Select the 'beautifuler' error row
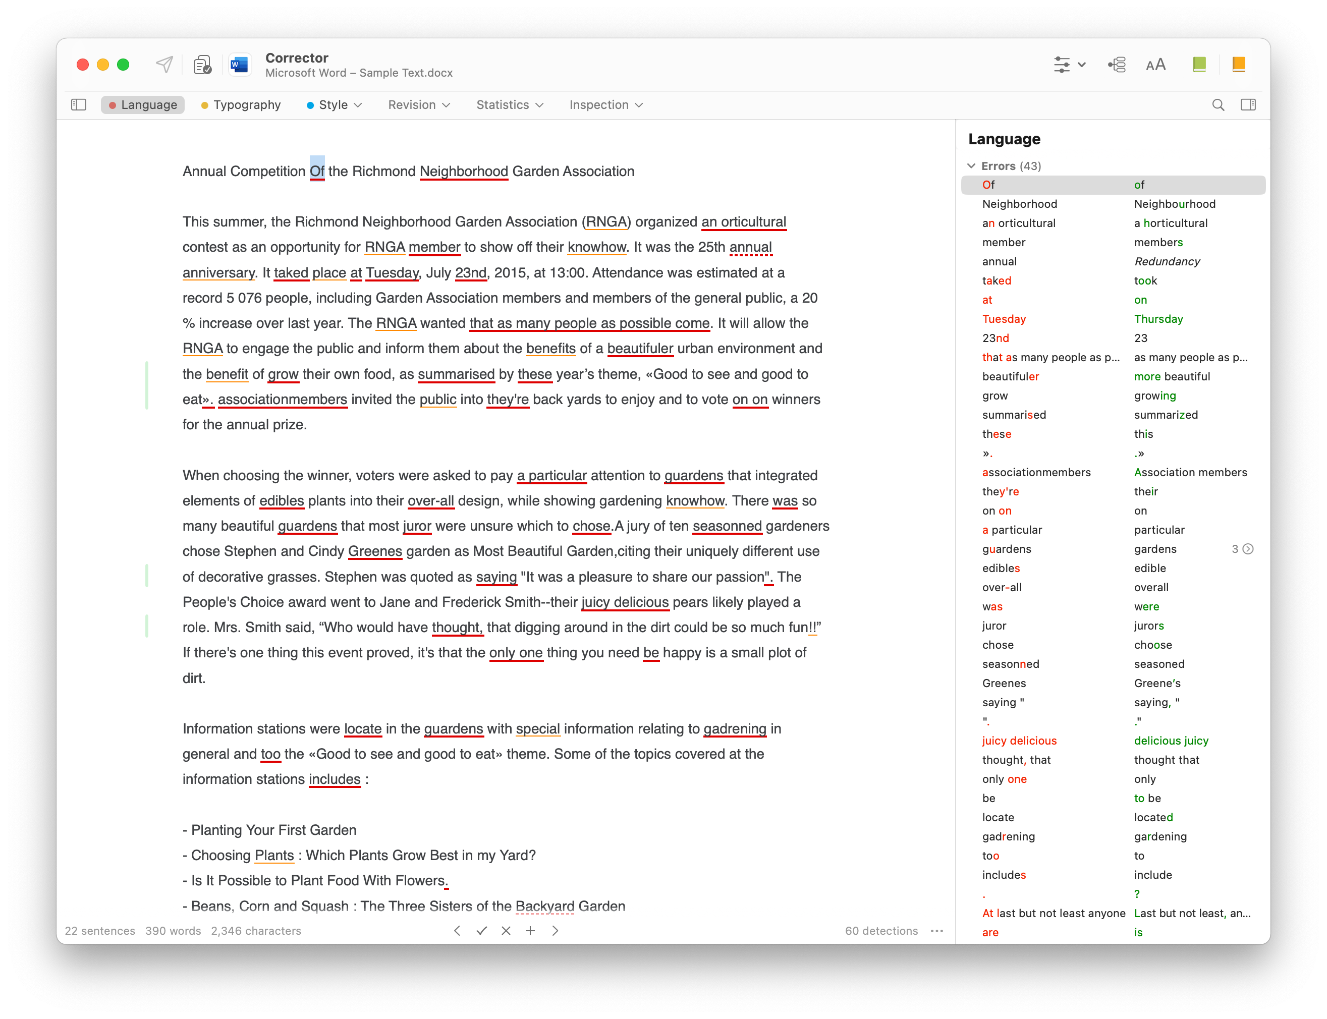Viewport: 1327px width, 1019px height. click(1114, 377)
